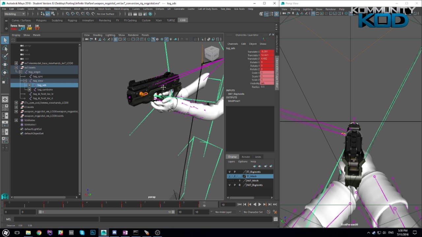Image resolution: width=422 pixels, height=237 pixels.
Task: Click the time slider at frame 10
Action: pyautogui.click(x=203, y=204)
